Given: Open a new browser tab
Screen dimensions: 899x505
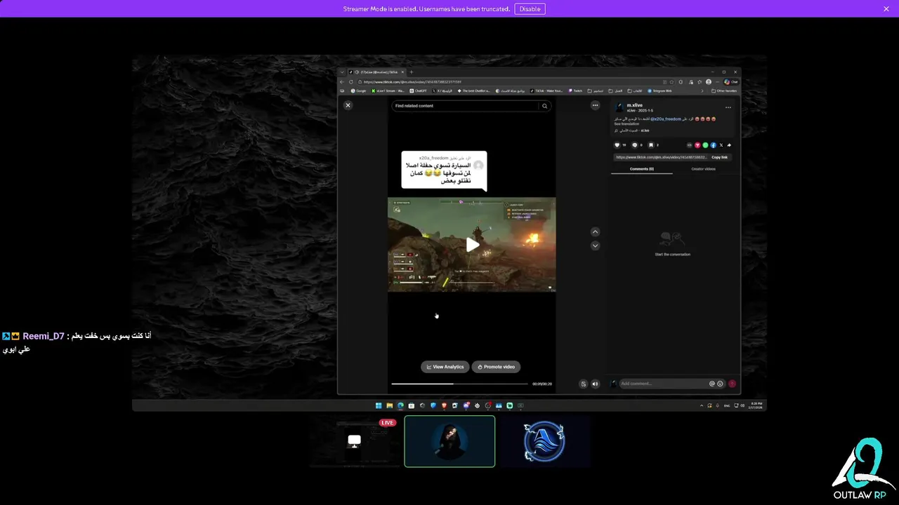Looking at the screenshot, I should 412,72.
